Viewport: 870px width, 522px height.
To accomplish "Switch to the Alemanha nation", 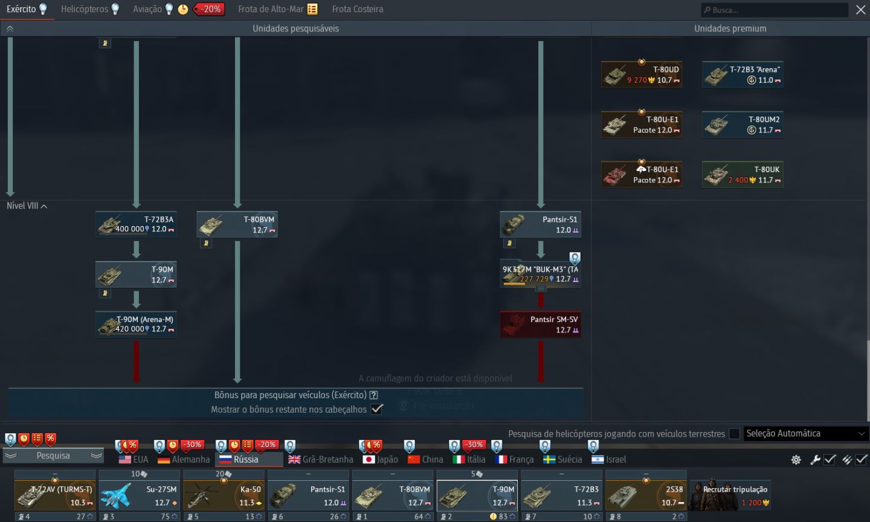I will click(x=184, y=459).
